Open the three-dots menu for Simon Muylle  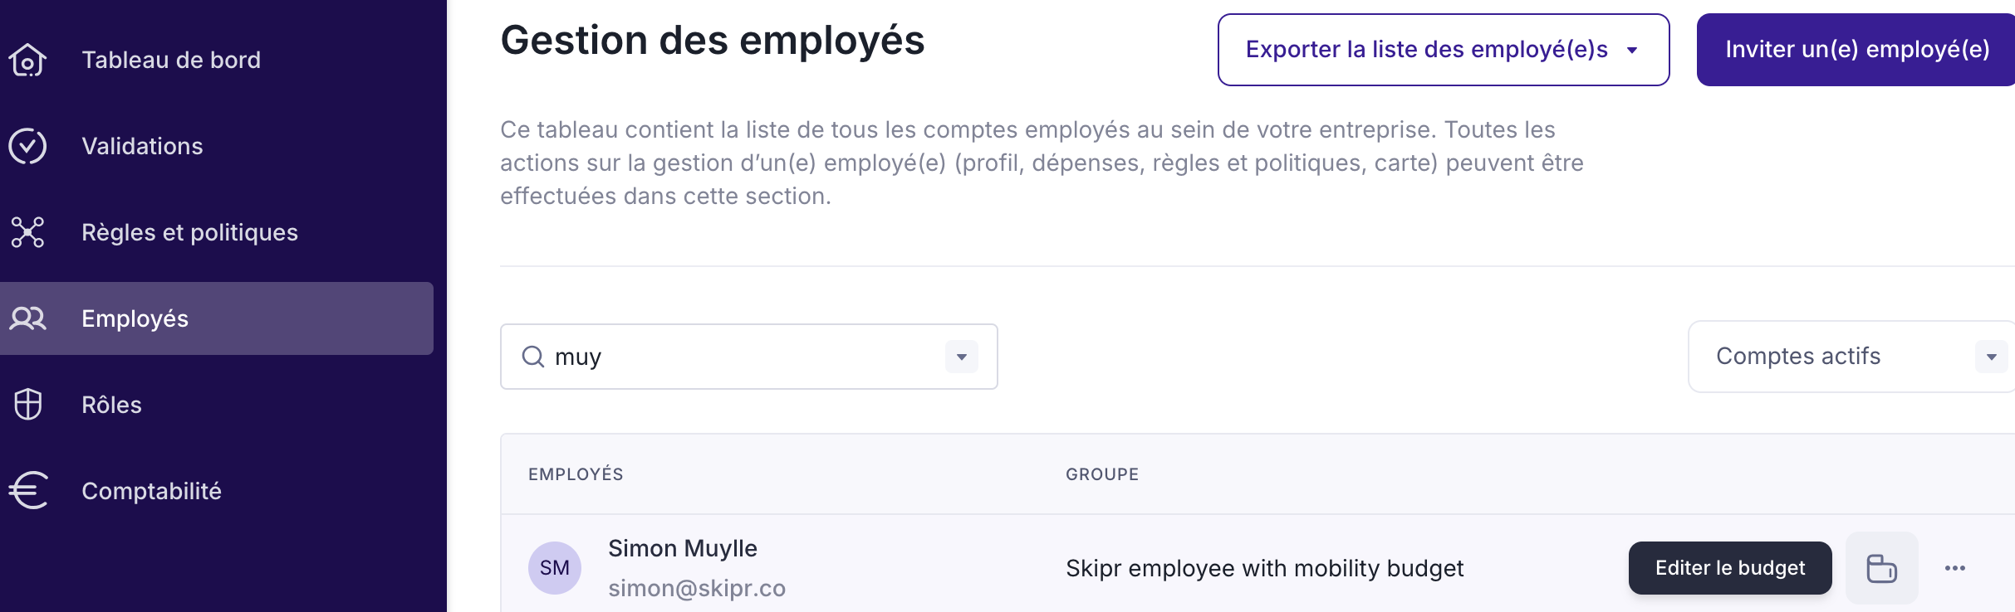(x=1954, y=568)
